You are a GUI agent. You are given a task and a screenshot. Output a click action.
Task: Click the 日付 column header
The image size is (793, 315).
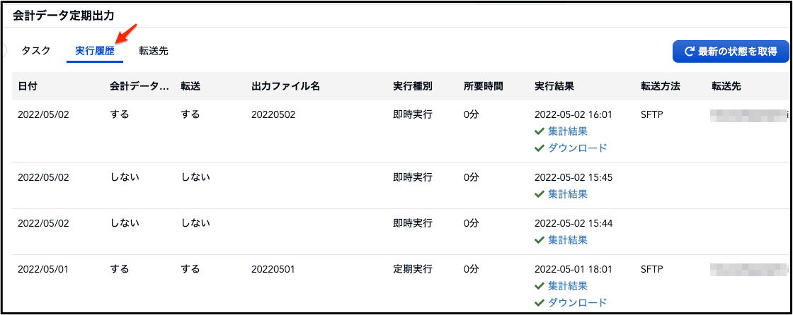tap(28, 86)
